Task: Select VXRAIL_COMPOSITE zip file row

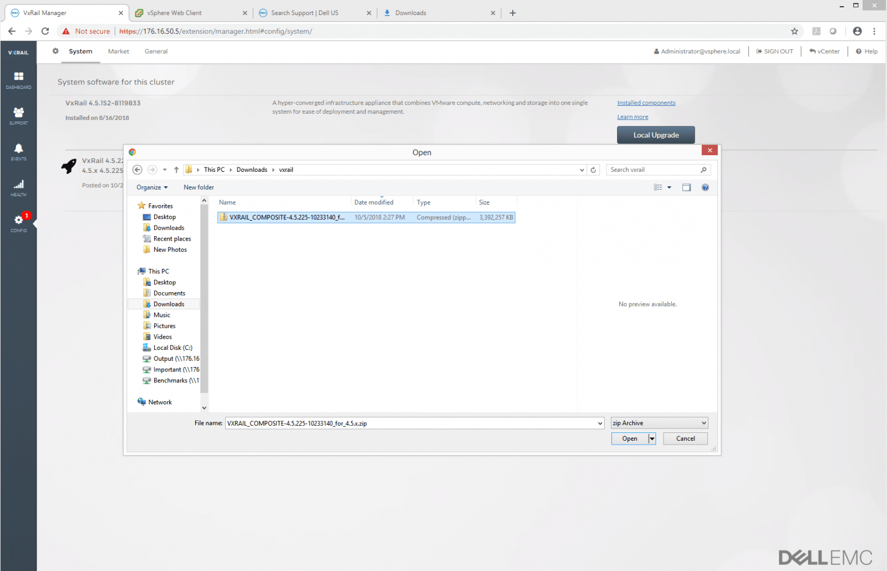Action: pyautogui.click(x=366, y=217)
